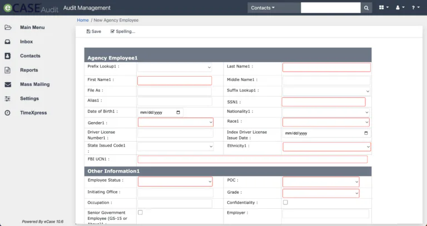The height and width of the screenshot is (226, 427).
Task: Click the Mass Mailing envelope icon
Action: click(8, 84)
